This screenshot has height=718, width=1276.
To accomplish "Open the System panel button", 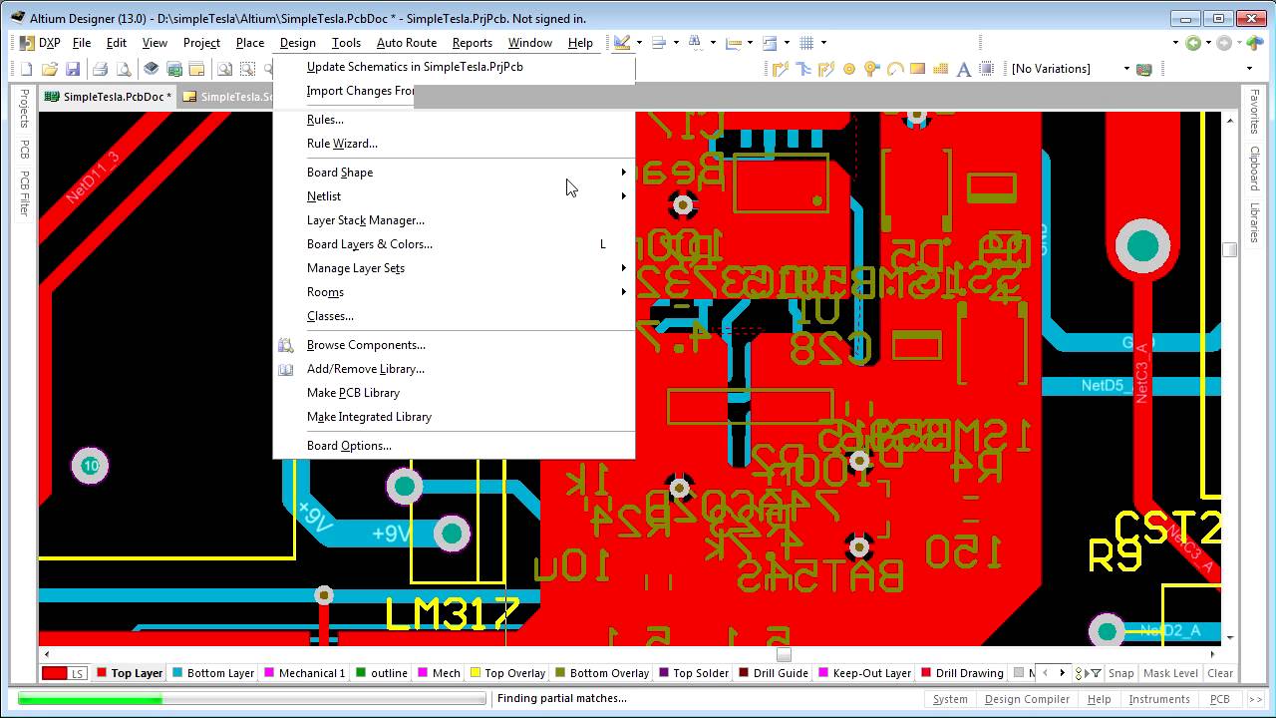I will tap(950, 699).
